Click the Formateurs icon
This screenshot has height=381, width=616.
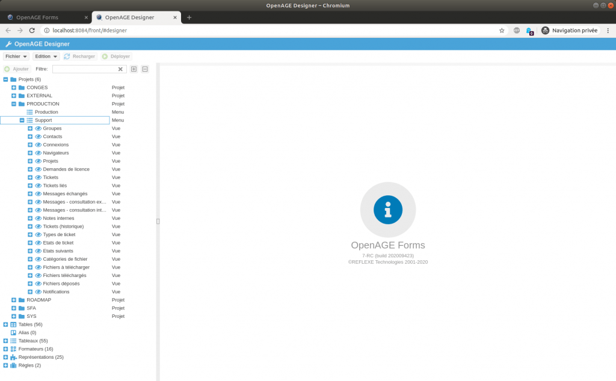[13, 349]
